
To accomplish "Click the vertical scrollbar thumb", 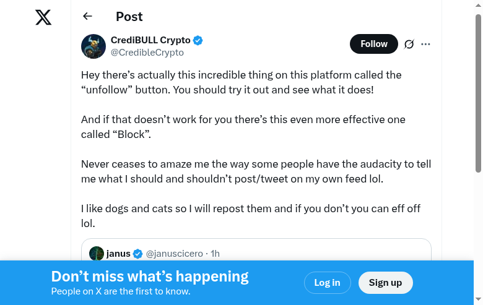I will click(478, 93).
